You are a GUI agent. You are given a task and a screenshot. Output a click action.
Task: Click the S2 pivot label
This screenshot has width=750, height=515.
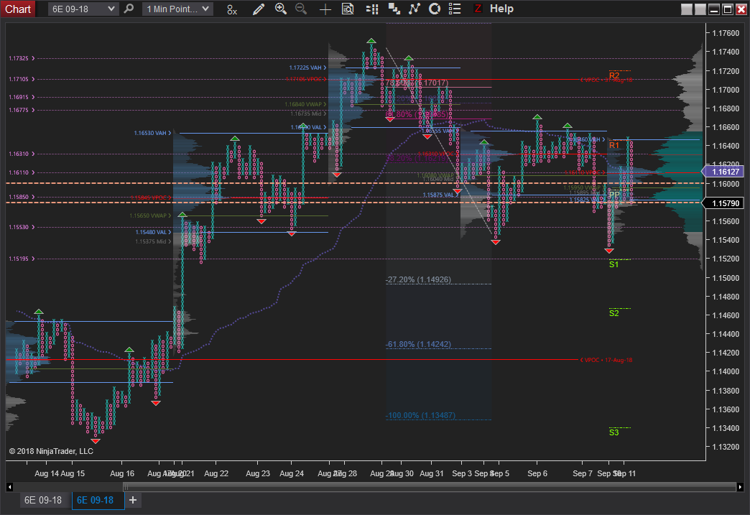[614, 313]
